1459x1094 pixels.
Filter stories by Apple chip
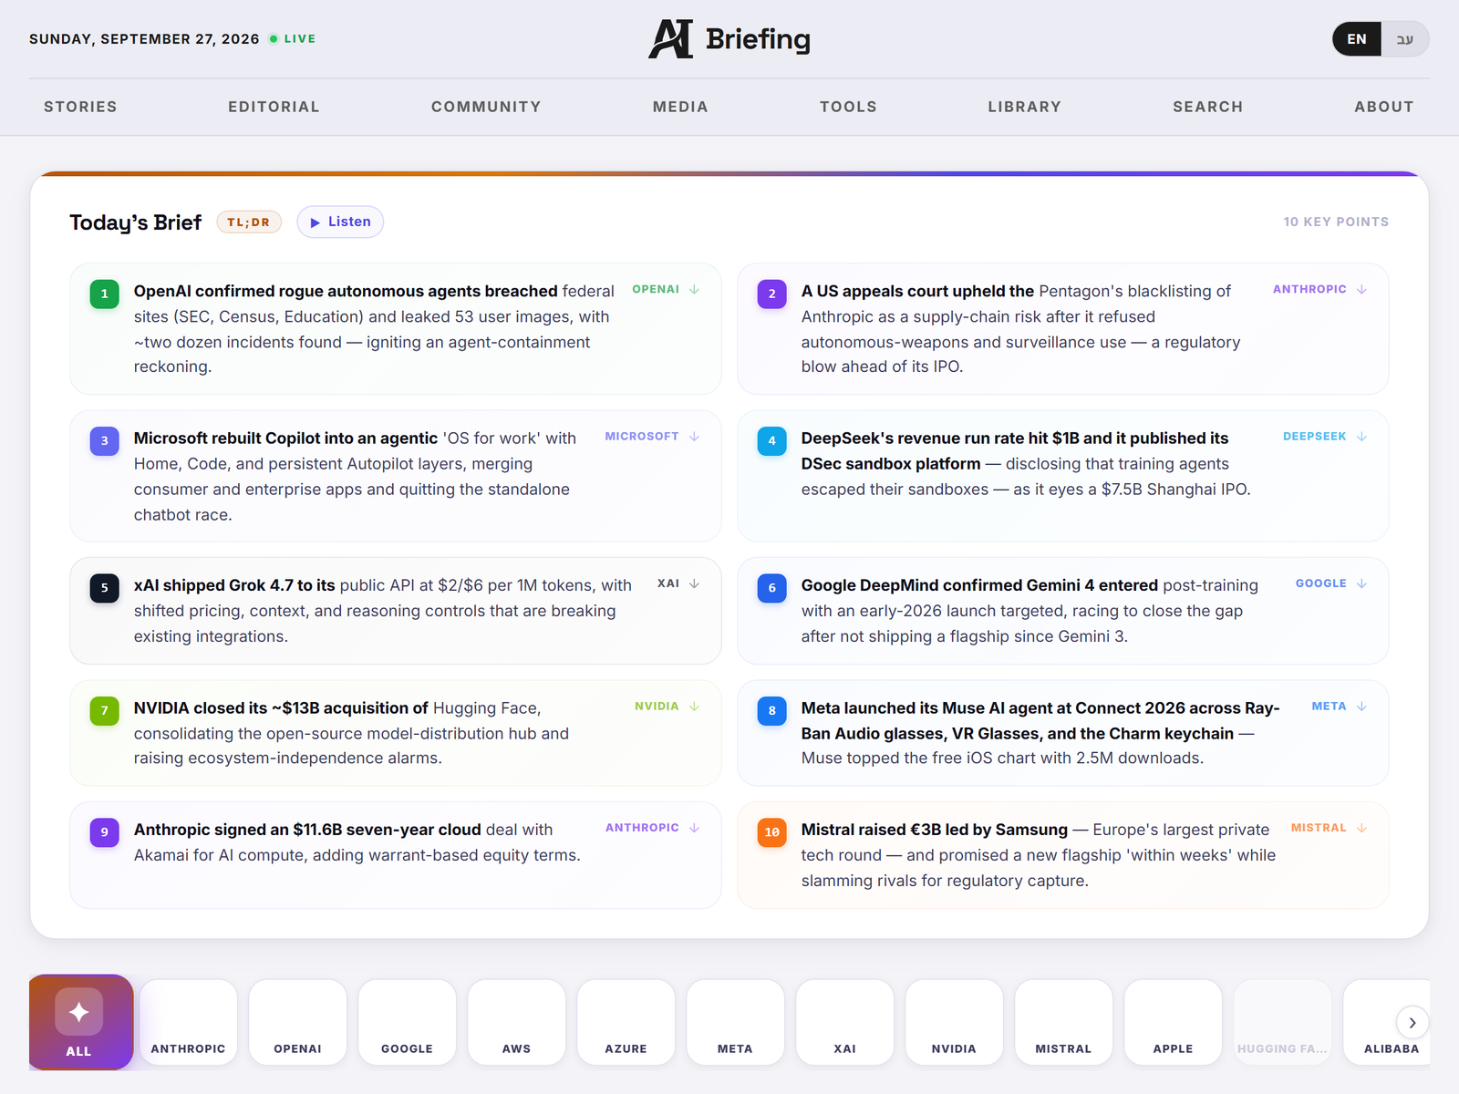point(1173,1022)
